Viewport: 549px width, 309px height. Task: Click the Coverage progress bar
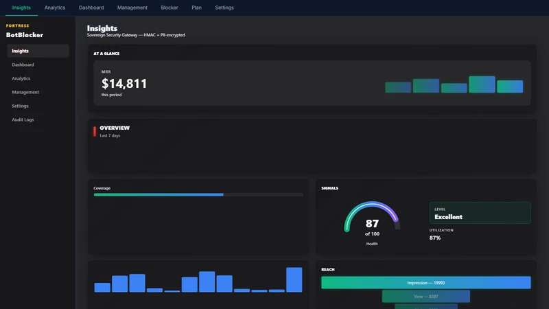198,195
